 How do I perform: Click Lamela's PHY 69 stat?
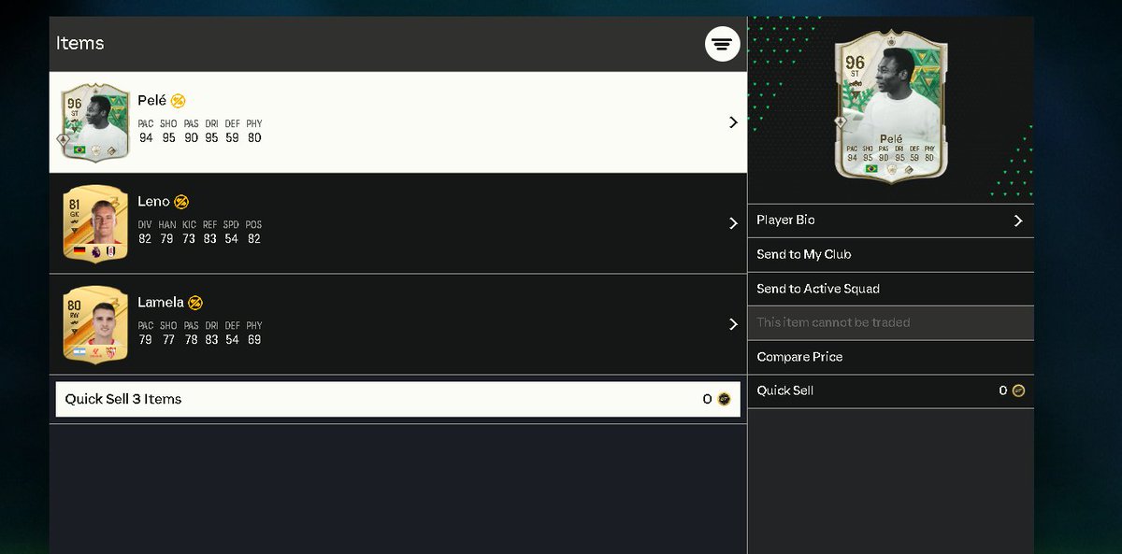click(x=254, y=333)
